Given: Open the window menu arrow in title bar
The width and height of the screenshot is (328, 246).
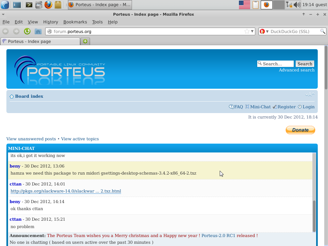Looking at the screenshot, I should [3, 14].
